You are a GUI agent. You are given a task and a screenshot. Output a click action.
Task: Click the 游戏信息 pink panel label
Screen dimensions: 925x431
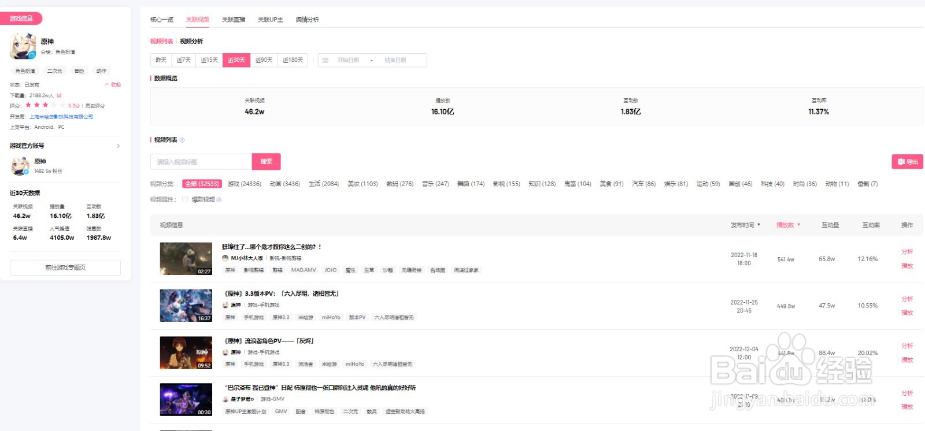point(21,18)
